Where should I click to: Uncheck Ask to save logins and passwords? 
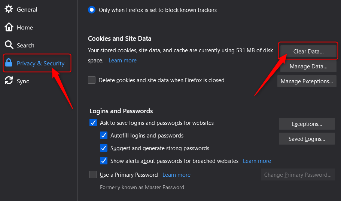[x=93, y=123]
